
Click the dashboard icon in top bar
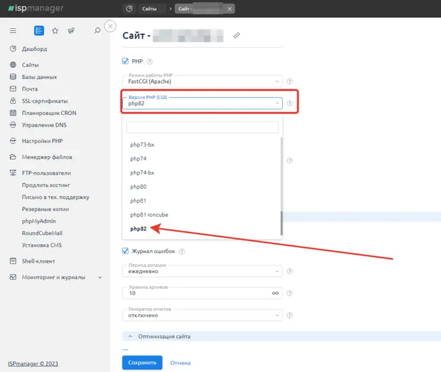coord(129,9)
